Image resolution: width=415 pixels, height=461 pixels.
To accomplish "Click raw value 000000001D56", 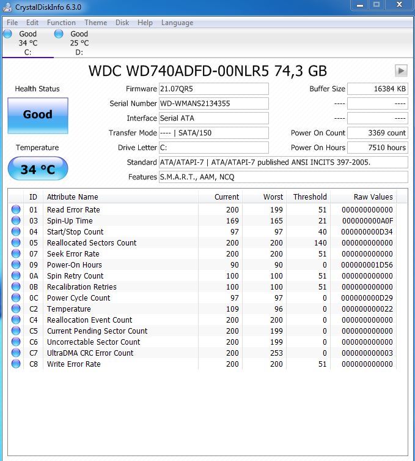I will tap(367, 264).
